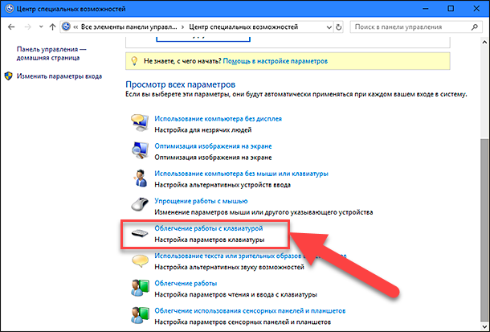Click the yellow speech bubble icon
Image resolution: width=490 pixels, height=332 pixels.
pos(140,261)
